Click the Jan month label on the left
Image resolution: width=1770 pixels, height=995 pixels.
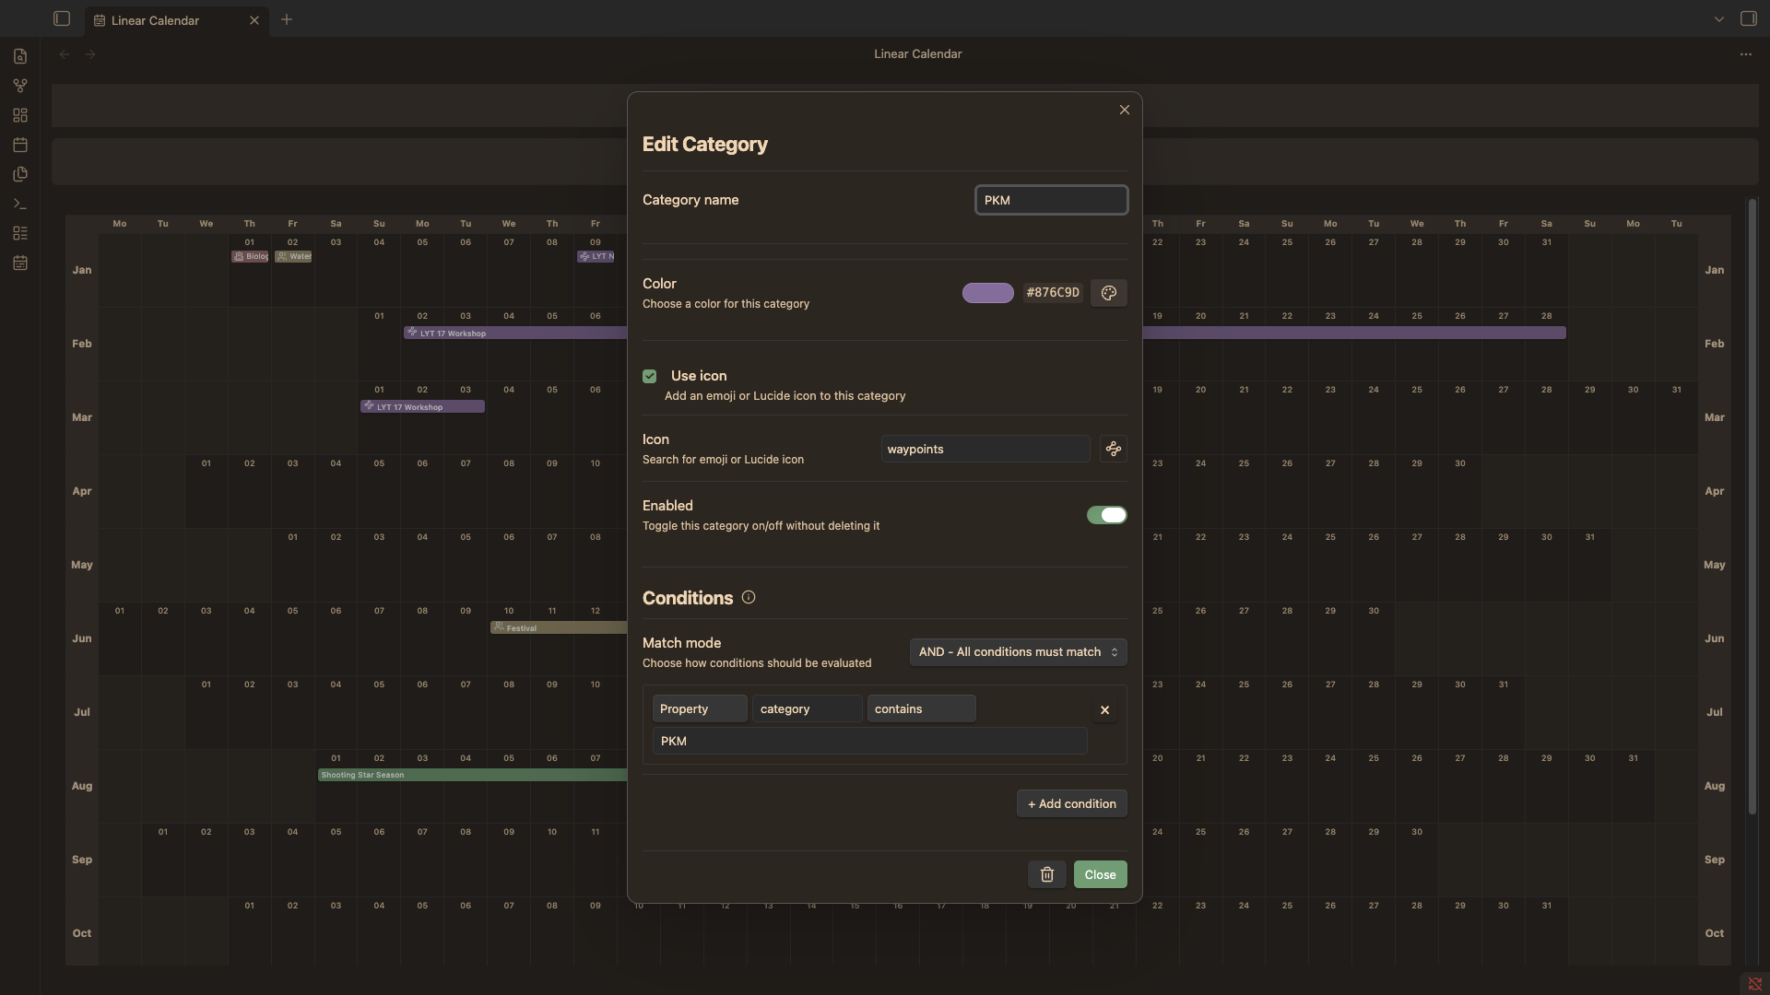82,270
